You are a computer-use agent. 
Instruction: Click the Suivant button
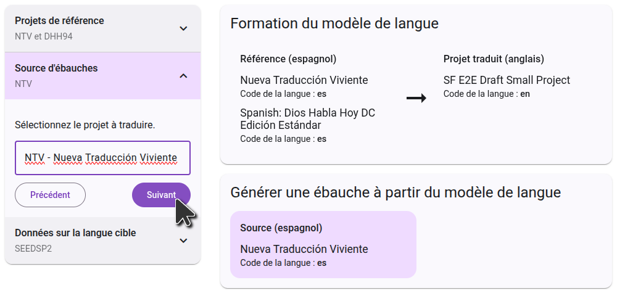click(x=161, y=195)
